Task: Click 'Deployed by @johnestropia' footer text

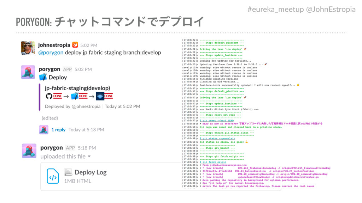Action: [72, 106]
